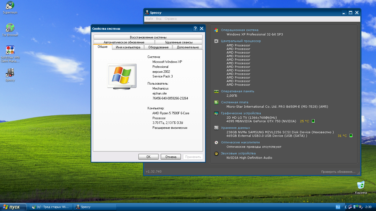This screenshot has height=211, width=376.
Task: Open the Справка menu in Speccy
Action: [170, 19]
